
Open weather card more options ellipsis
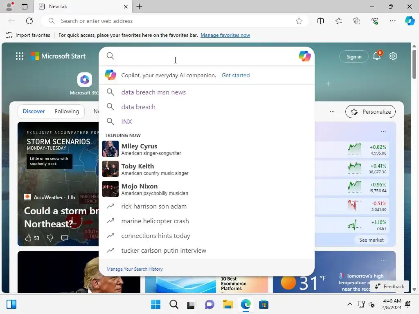tap(383, 260)
